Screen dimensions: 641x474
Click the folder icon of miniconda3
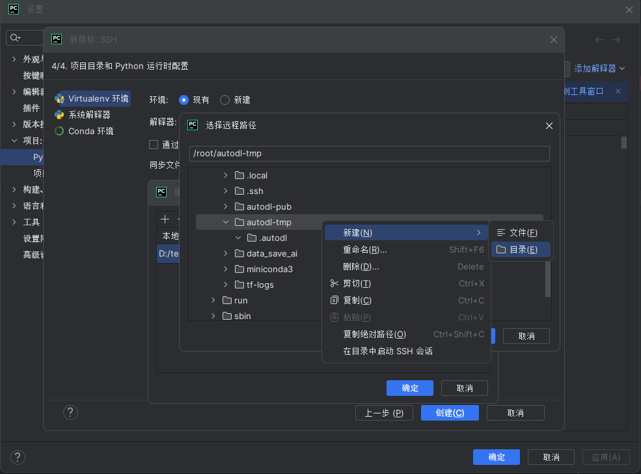coord(239,269)
